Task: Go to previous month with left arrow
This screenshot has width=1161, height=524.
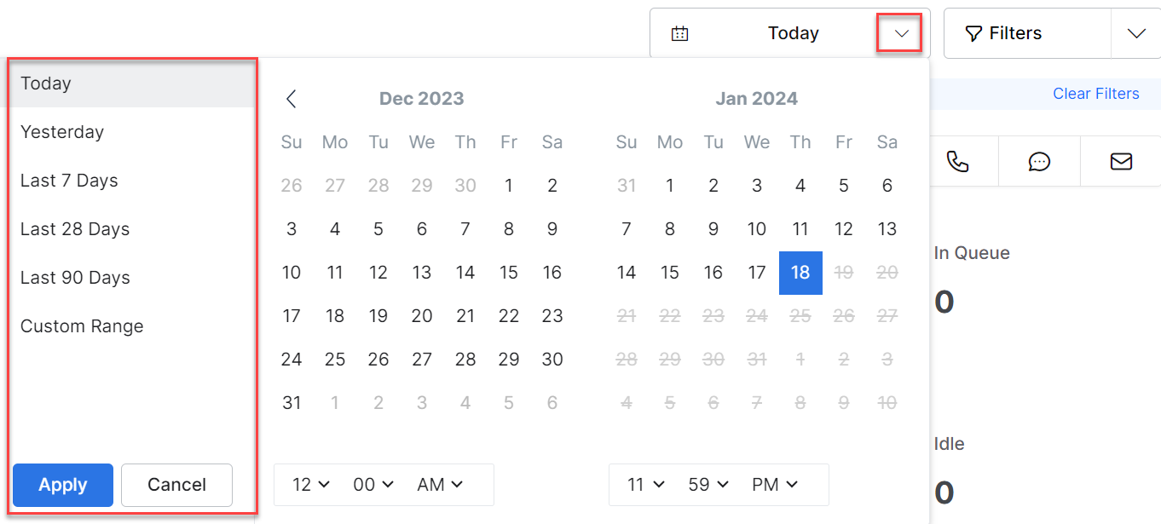Action: [x=292, y=99]
